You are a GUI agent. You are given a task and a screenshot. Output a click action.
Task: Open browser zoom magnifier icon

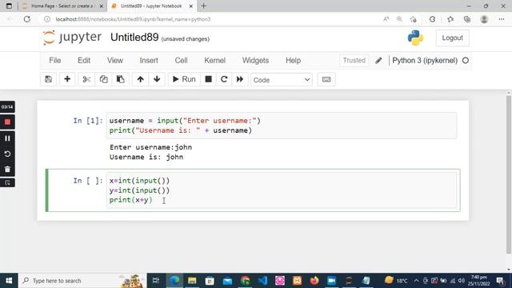point(399,19)
